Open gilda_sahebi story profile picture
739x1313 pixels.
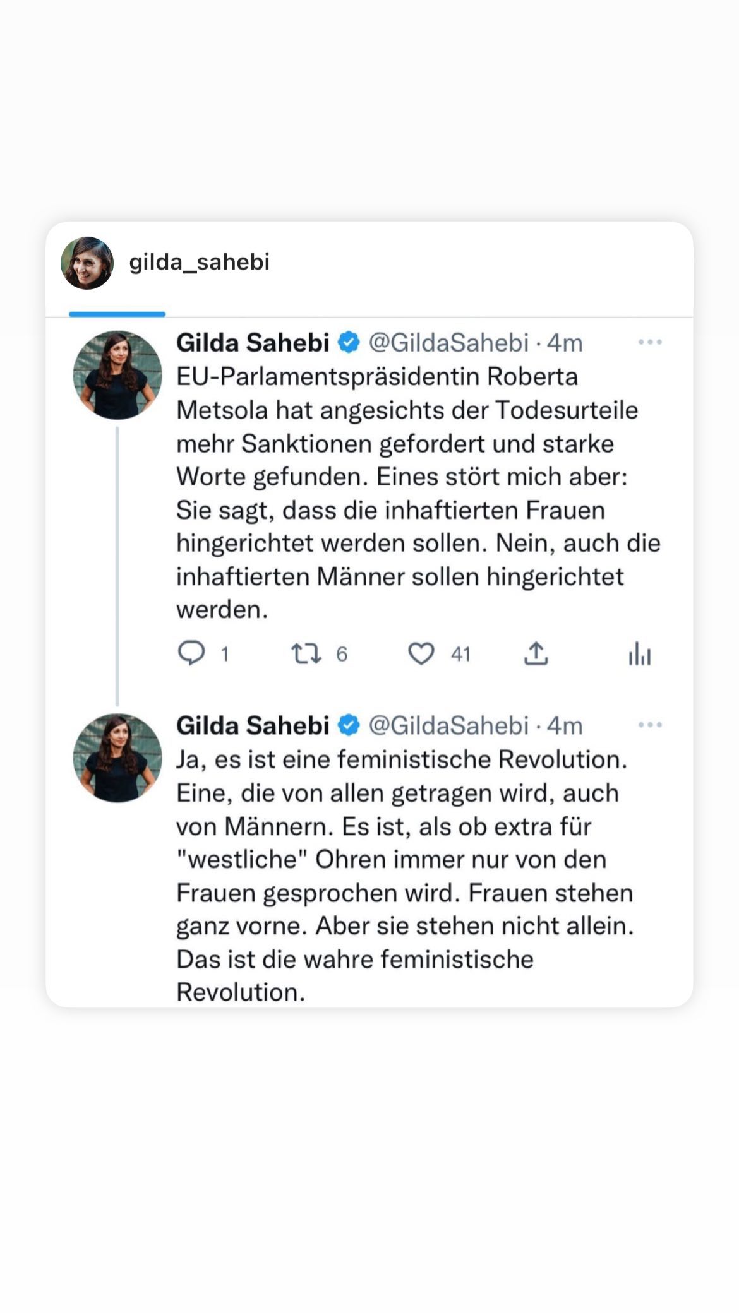[x=87, y=263]
